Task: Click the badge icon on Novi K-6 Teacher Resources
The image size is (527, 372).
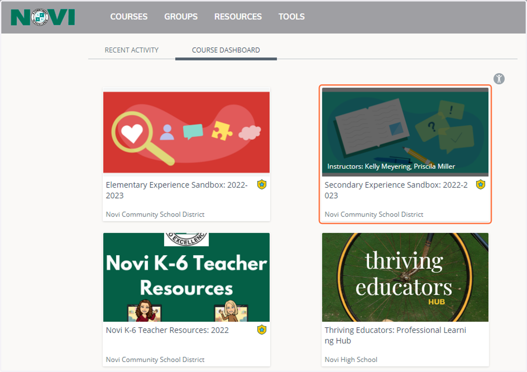Action: click(262, 330)
